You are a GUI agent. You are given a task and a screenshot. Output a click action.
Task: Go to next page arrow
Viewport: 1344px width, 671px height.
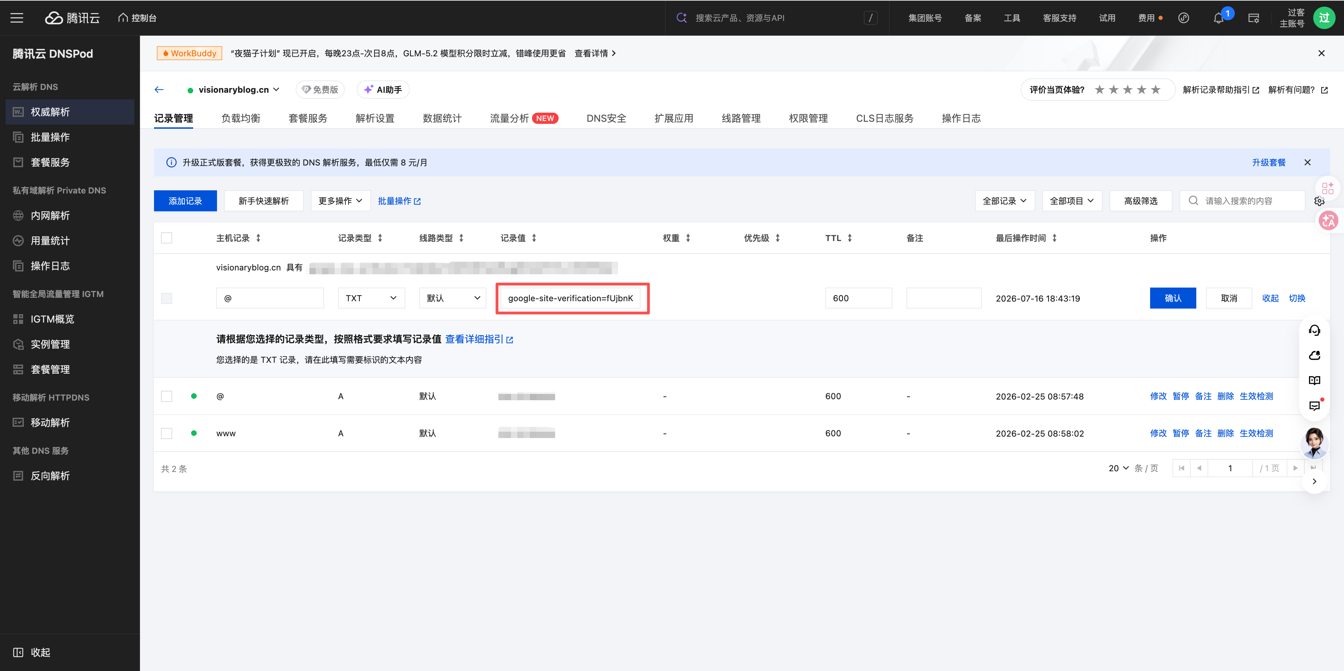(x=1295, y=468)
